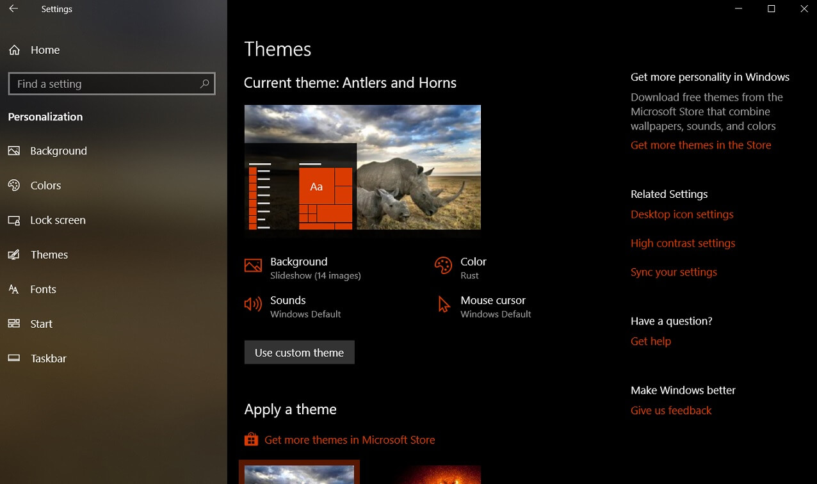Open Background settings from the sidebar
The image size is (817, 484).
58,150
